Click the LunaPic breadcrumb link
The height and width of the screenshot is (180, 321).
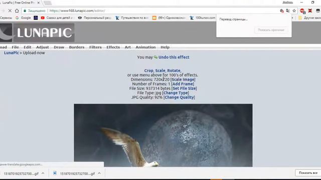pos(11,53)
